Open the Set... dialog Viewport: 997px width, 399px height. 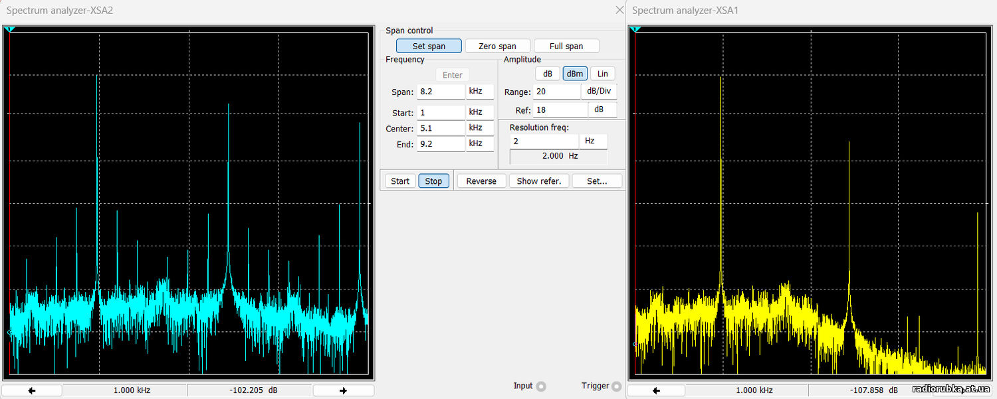pos(597,181)
